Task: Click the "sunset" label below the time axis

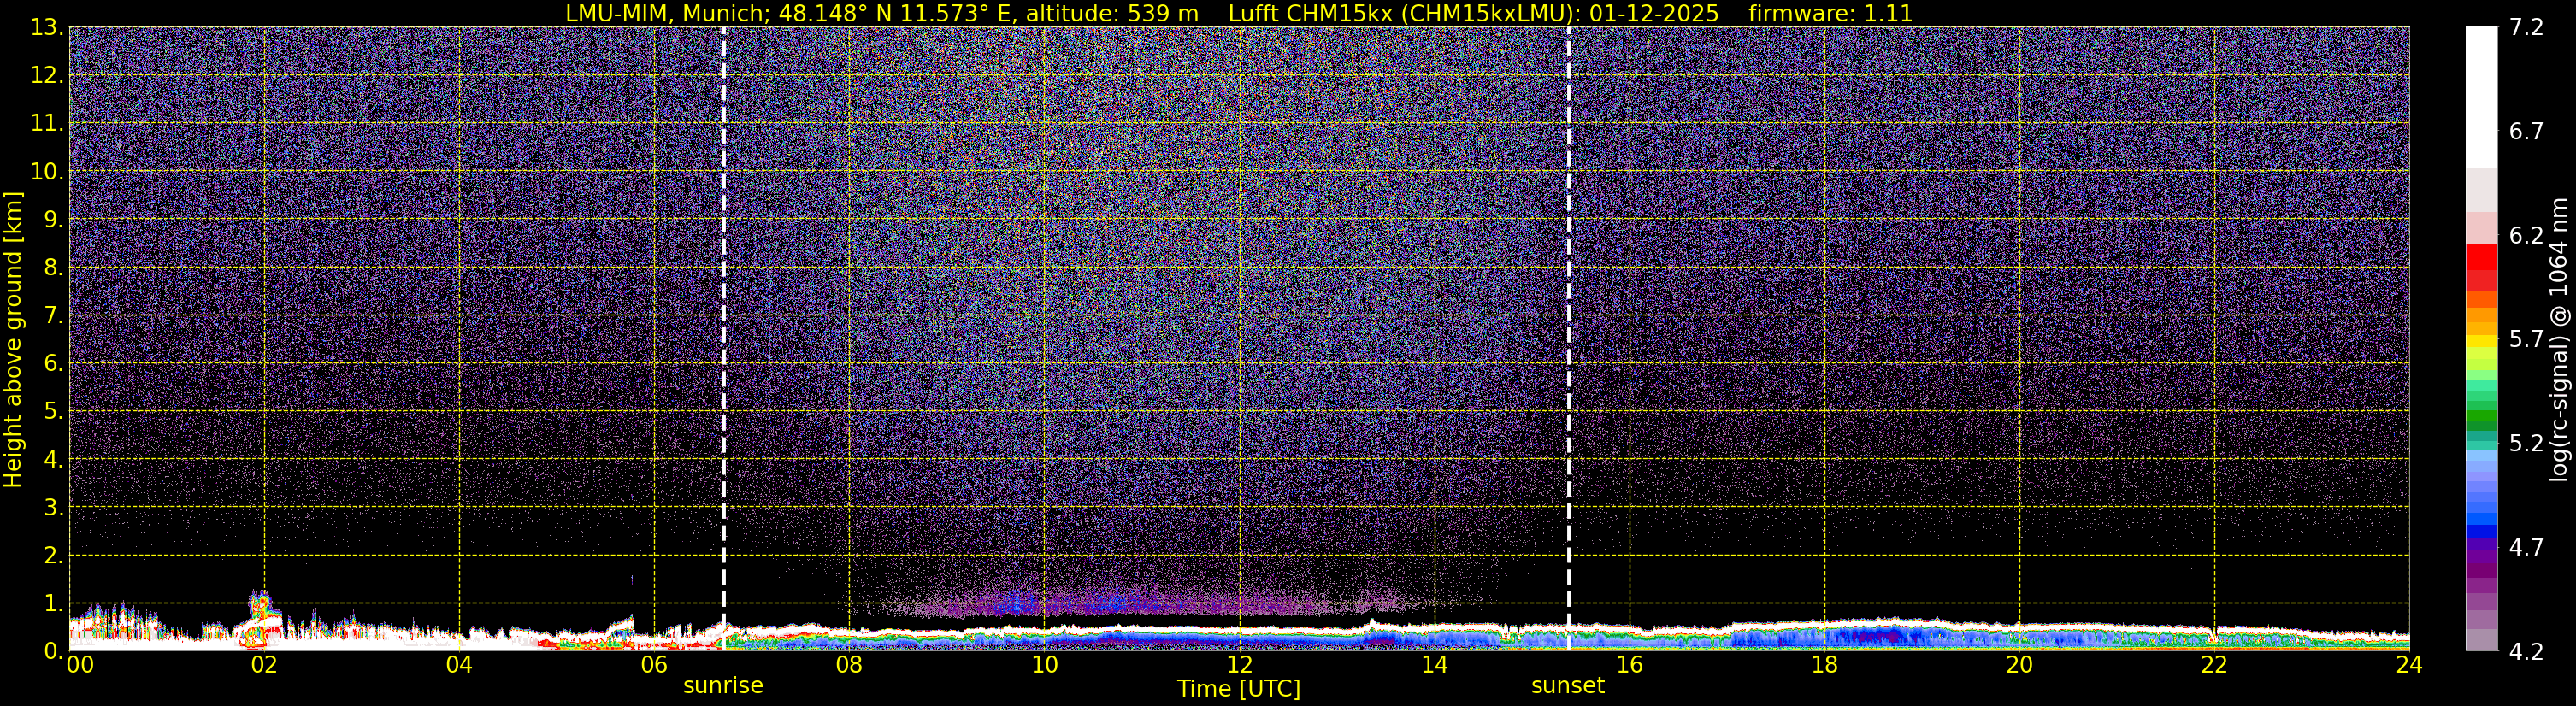Action: (1568, 686)
